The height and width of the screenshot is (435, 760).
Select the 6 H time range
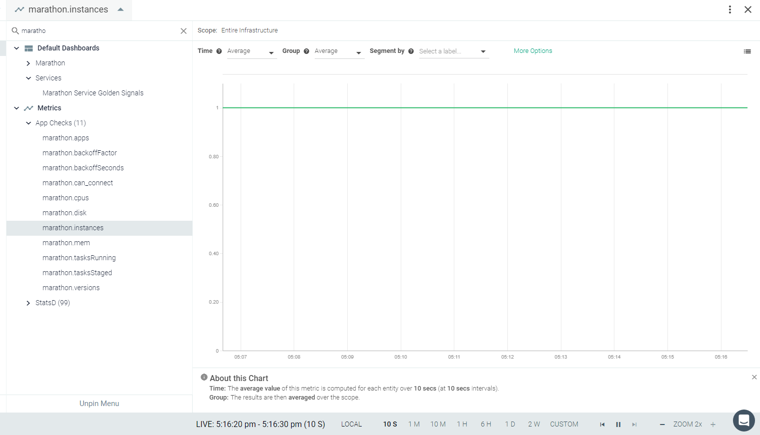(x=486, y=425)
